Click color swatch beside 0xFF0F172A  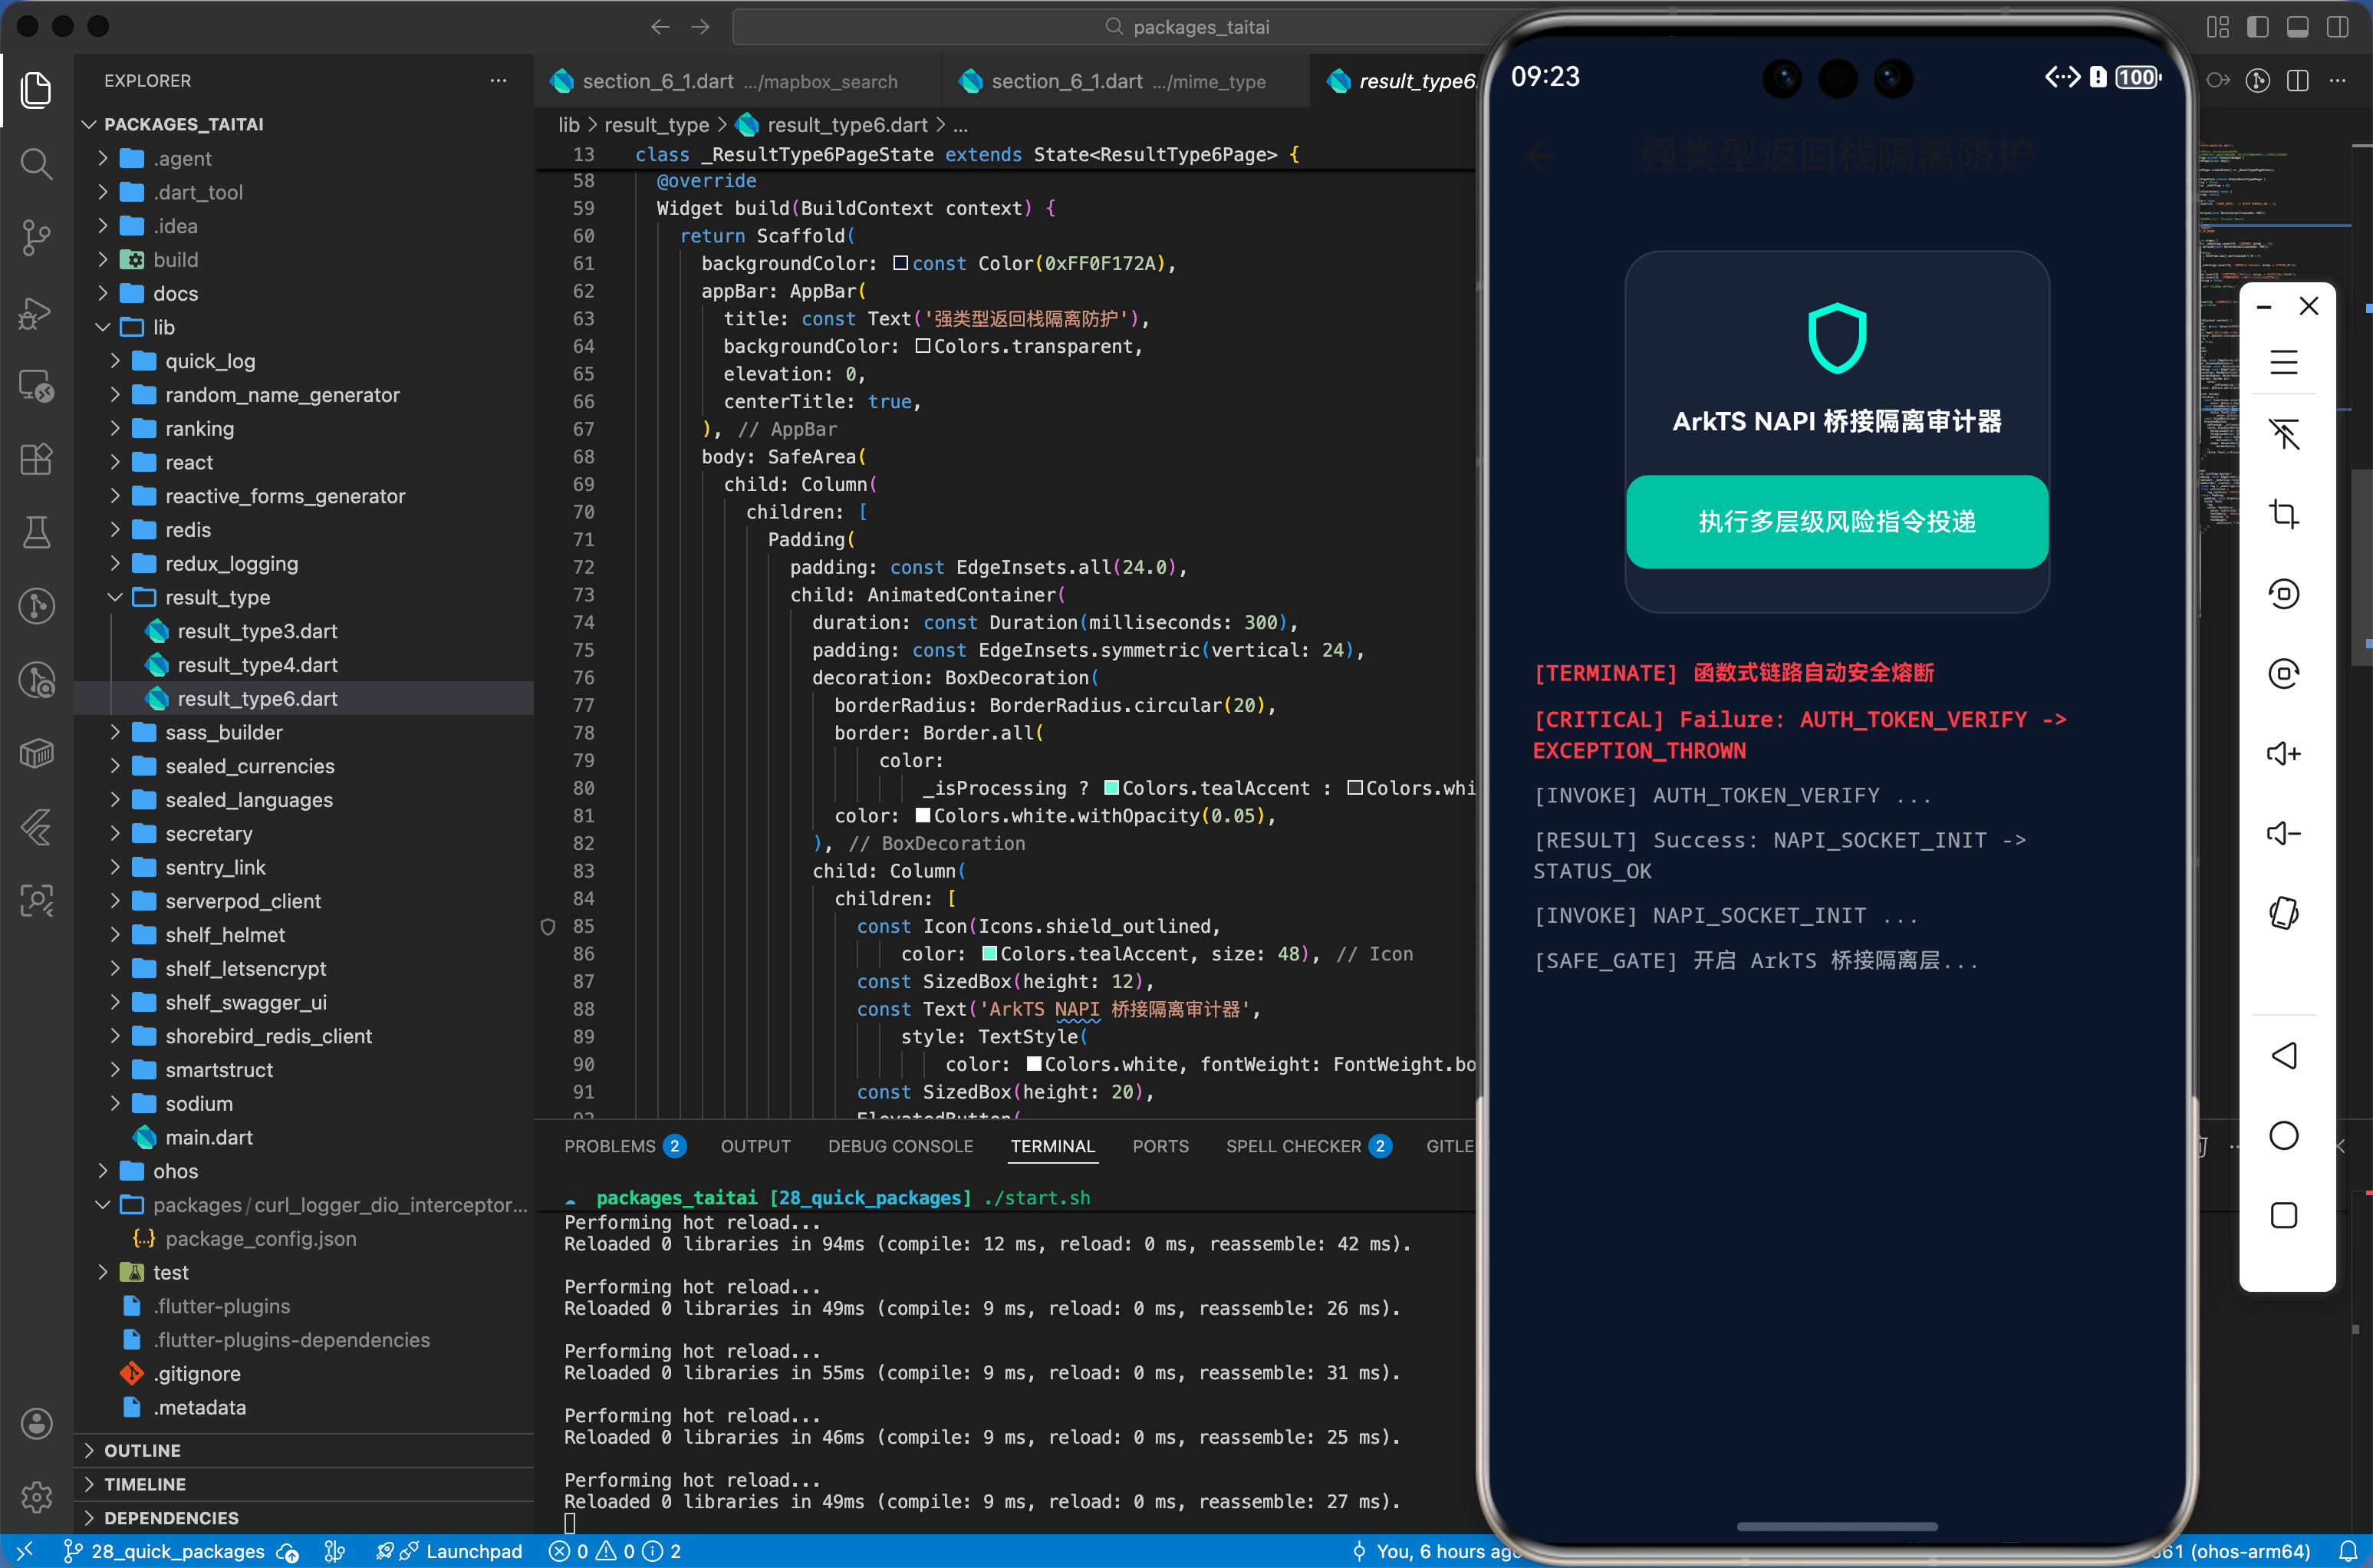[x=900, y=263]
